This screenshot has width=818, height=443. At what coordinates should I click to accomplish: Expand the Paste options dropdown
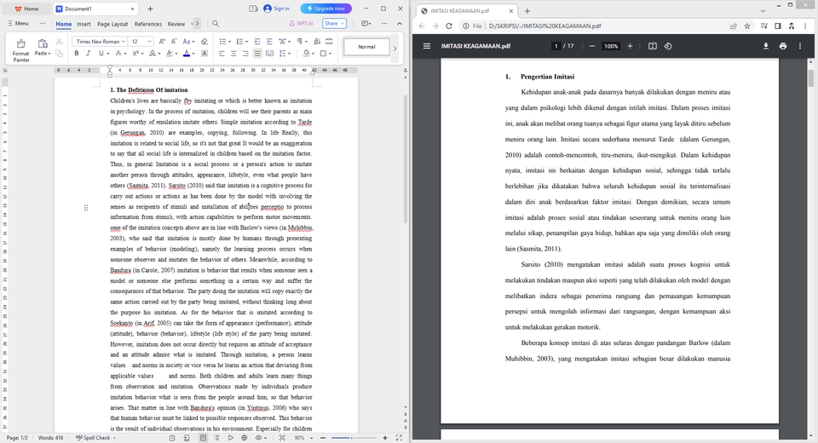click(x=49, y=53)
